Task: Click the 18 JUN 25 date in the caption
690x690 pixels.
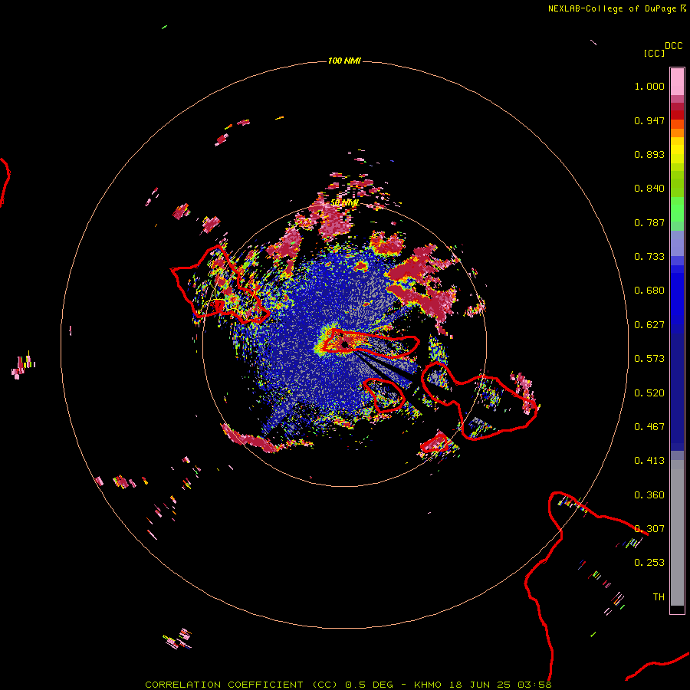Action: [x=480, y=685]
